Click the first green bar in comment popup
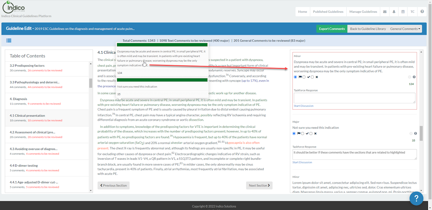This screenshot has height=210, width=432. click(162, 45)
